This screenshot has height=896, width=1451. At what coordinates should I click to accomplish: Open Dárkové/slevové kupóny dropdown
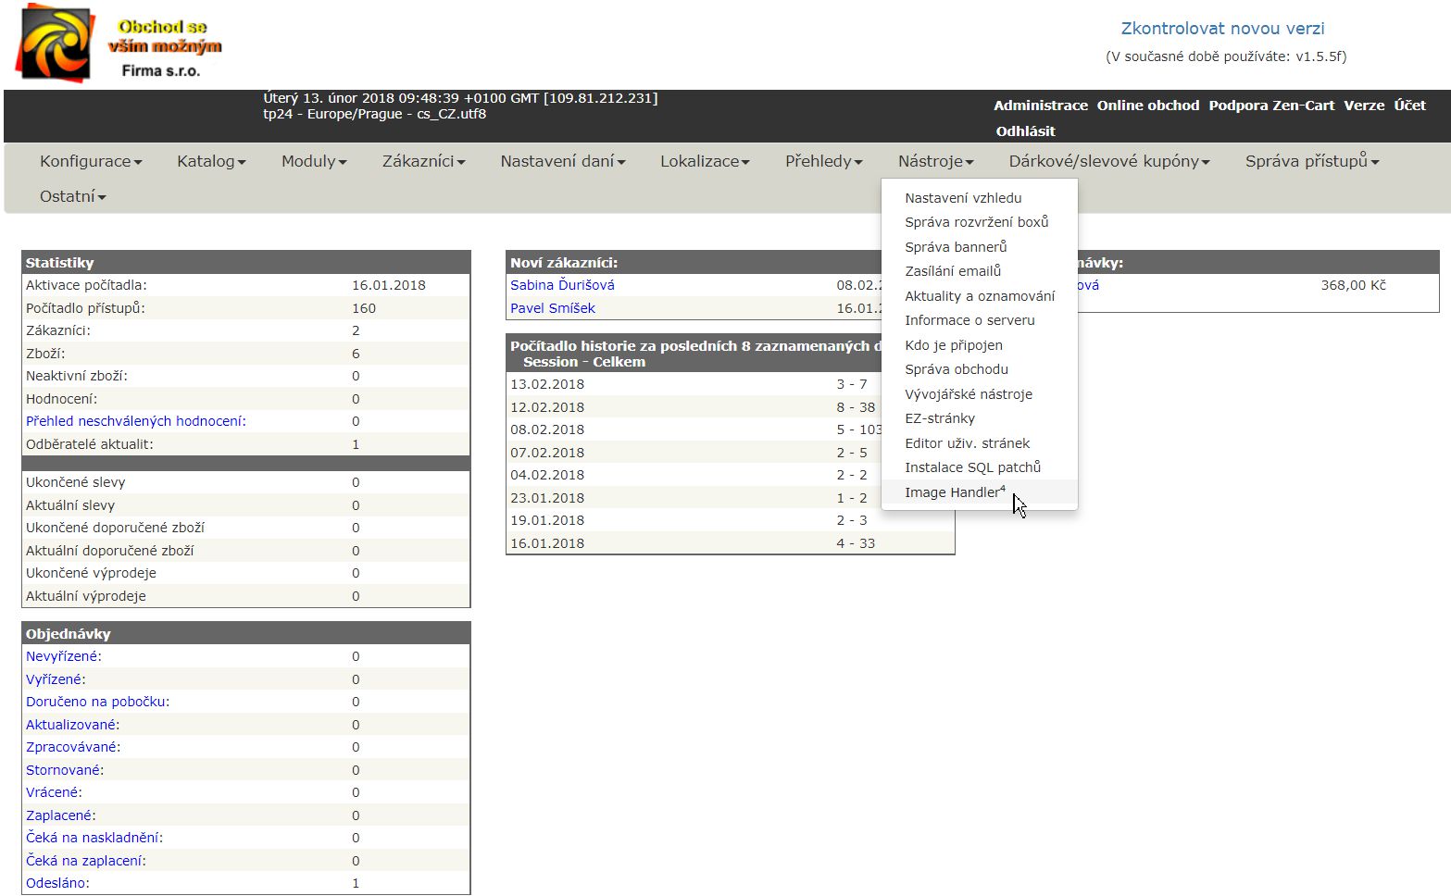[x=1108, y=161]
